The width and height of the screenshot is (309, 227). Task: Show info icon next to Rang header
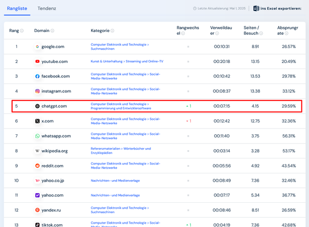(22, 31)
